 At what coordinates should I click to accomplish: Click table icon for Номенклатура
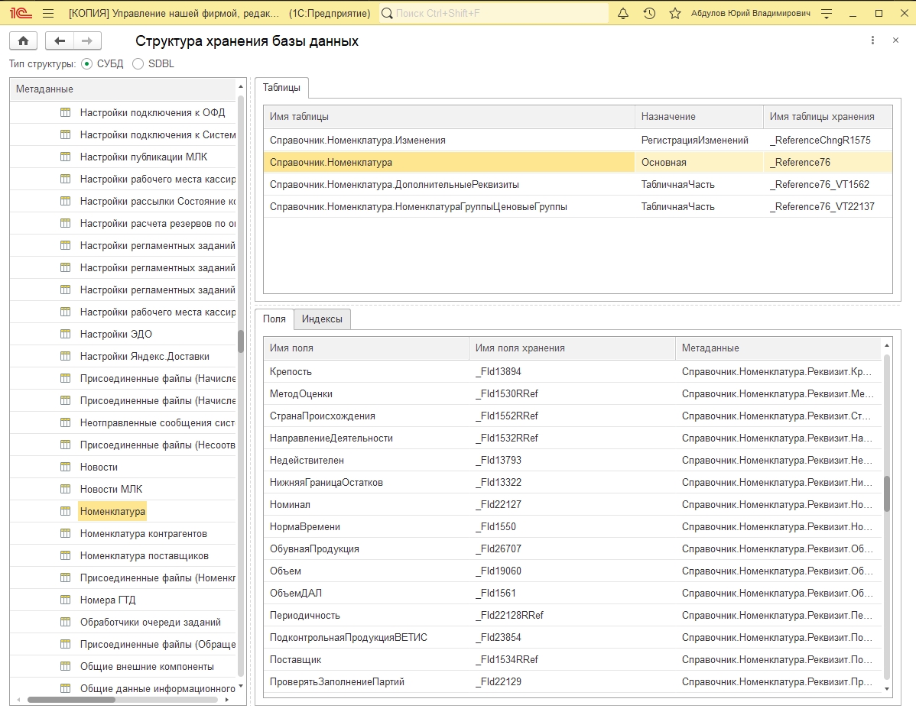point(66,512)
